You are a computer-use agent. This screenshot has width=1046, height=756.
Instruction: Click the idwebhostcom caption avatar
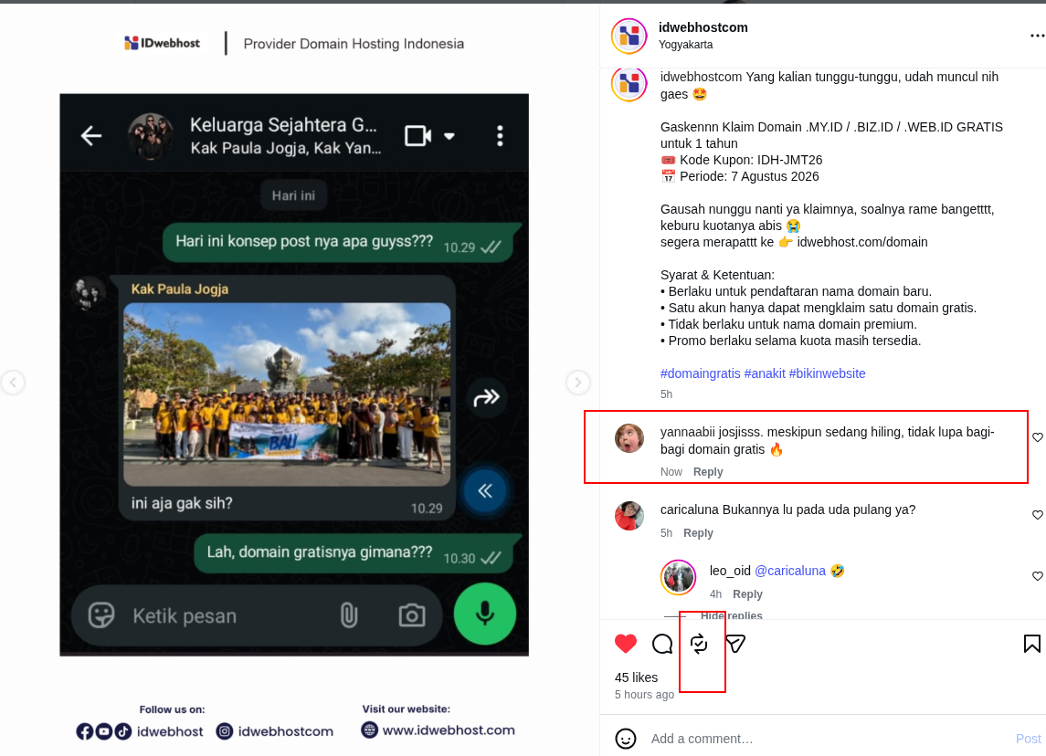[x=629, y=84]
